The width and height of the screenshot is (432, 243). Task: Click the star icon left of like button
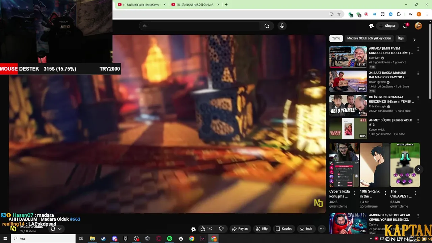pyautogui.click(x=193, y=229)
